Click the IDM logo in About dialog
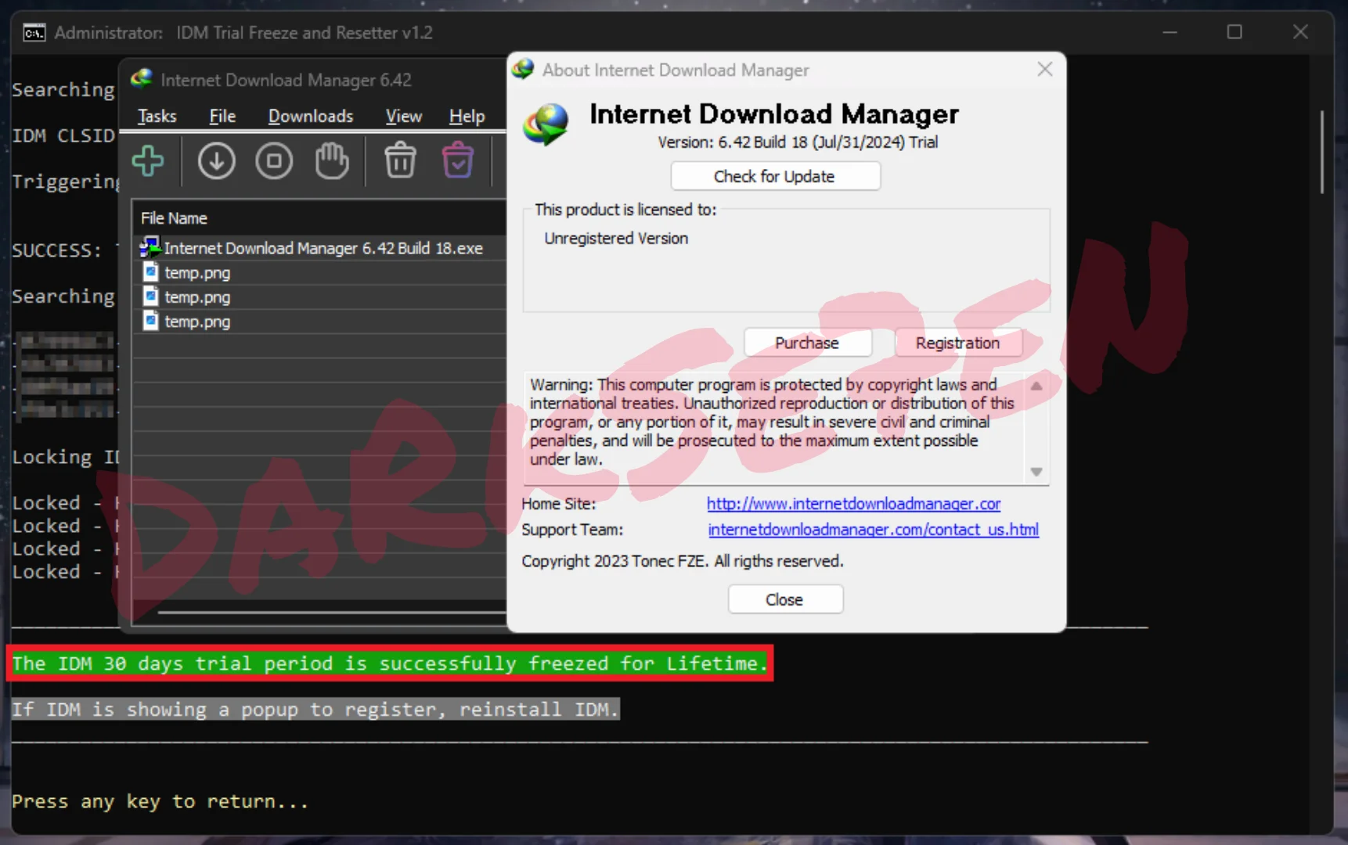 pos(547,124)
